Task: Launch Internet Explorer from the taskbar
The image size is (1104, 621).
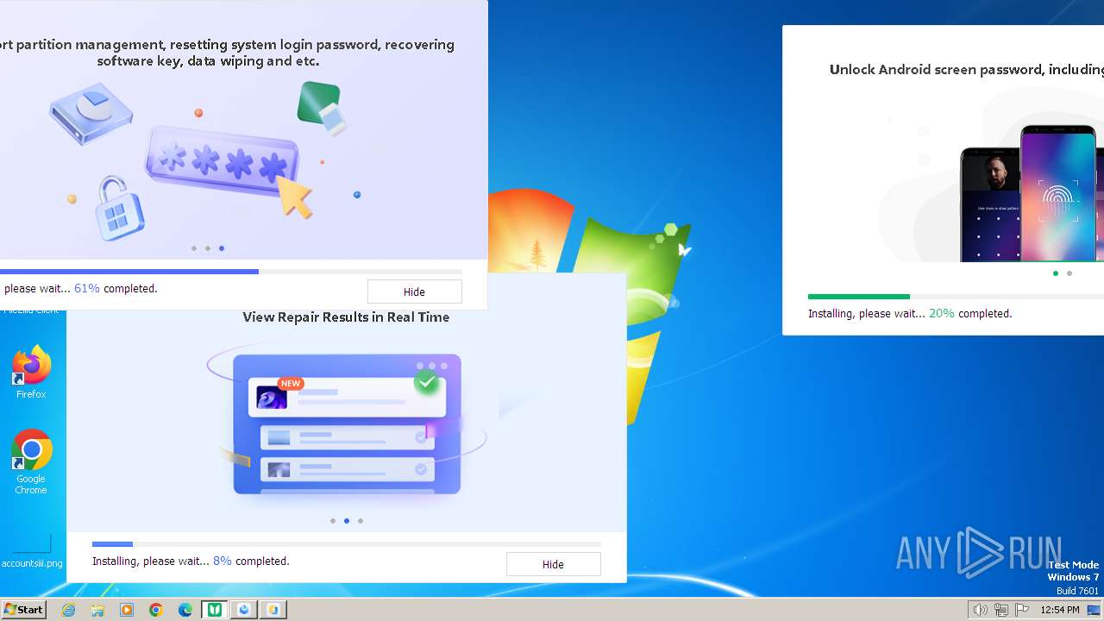Action: 68,610
